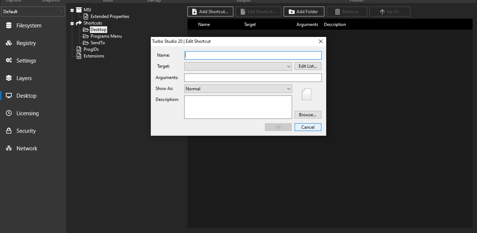Select the Publish tab

356,1
